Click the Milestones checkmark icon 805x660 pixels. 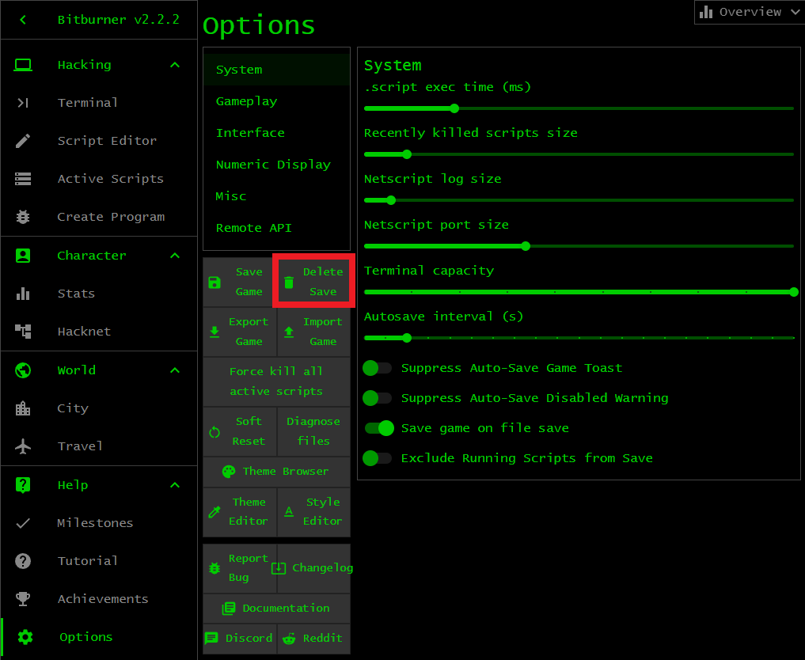pyautogui.click(x=23, y=523)
